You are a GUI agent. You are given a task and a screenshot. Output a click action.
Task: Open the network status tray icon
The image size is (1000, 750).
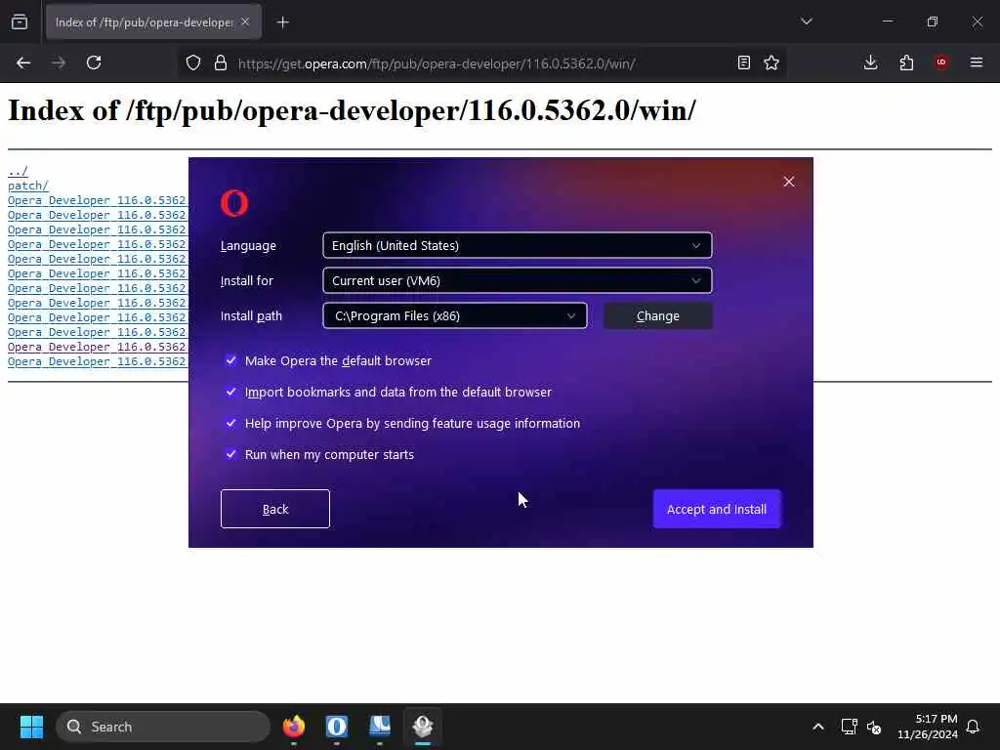pos(849,727)
